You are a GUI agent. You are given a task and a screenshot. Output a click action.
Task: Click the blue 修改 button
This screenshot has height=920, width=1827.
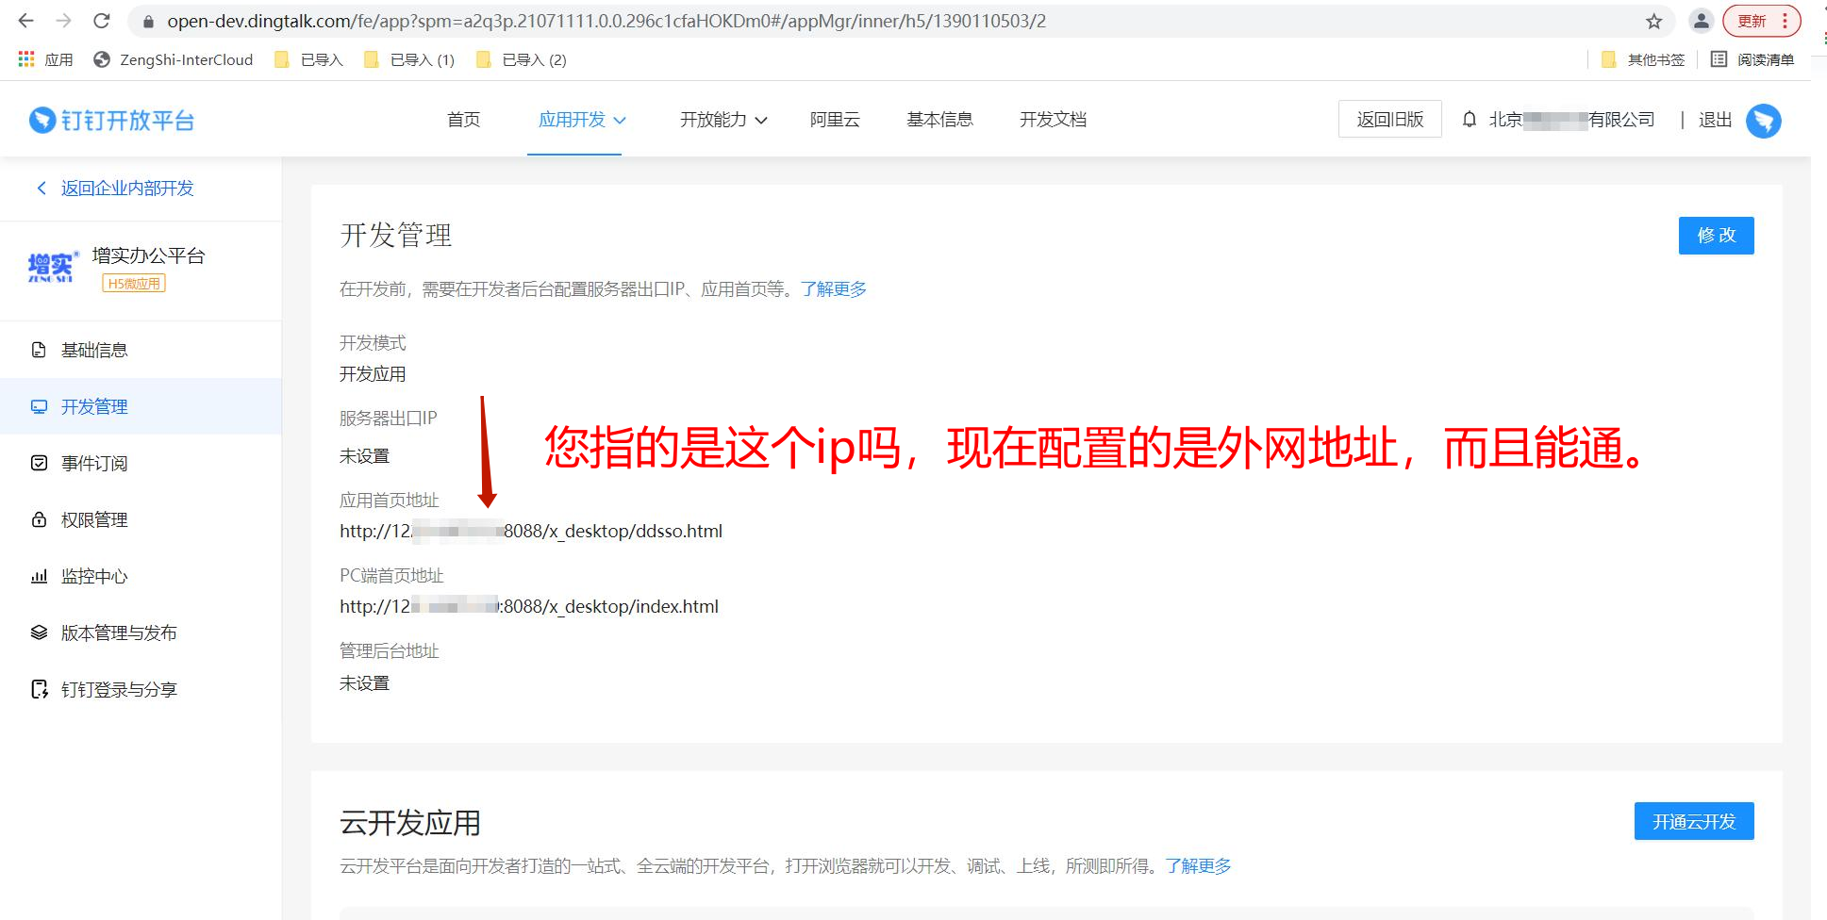(1716, 236)
